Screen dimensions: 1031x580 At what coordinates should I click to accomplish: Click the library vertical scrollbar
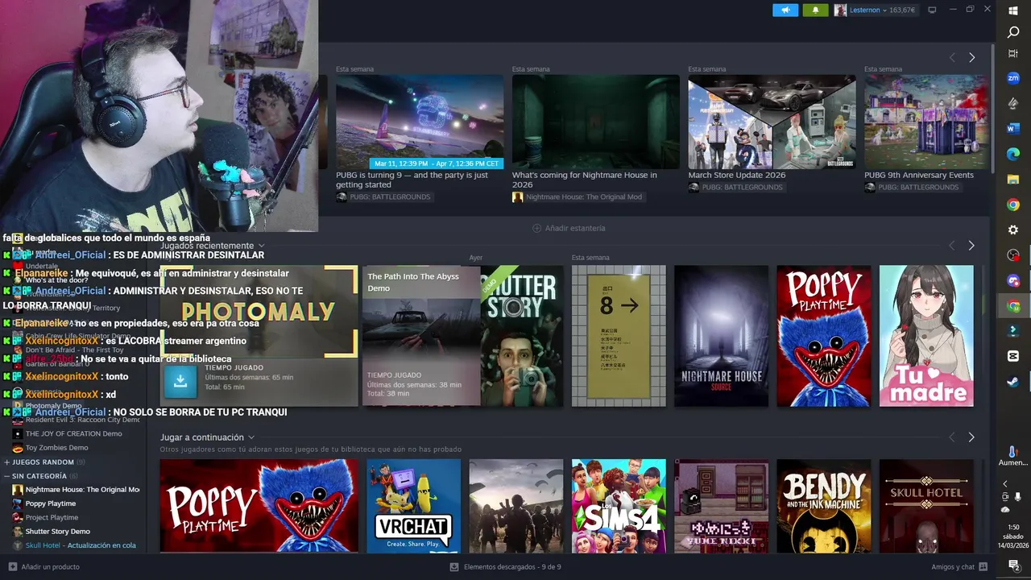coord(992,109)
